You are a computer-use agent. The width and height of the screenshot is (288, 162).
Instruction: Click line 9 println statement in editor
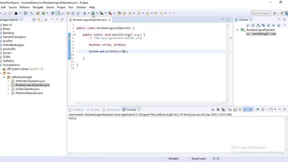[108, 51]
